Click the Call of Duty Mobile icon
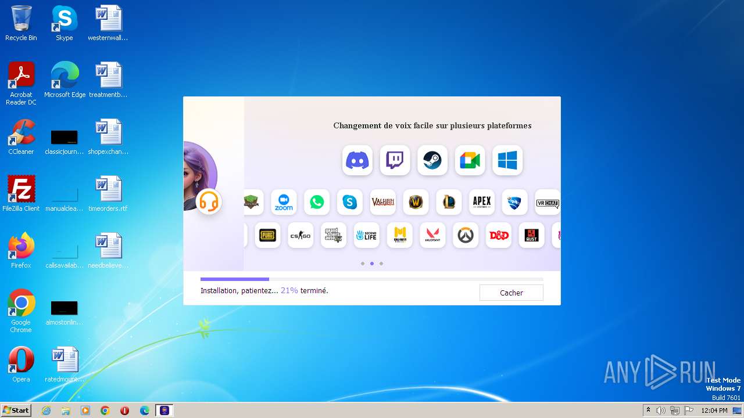This screenshot has width=744, height=418. pos(399,235)
